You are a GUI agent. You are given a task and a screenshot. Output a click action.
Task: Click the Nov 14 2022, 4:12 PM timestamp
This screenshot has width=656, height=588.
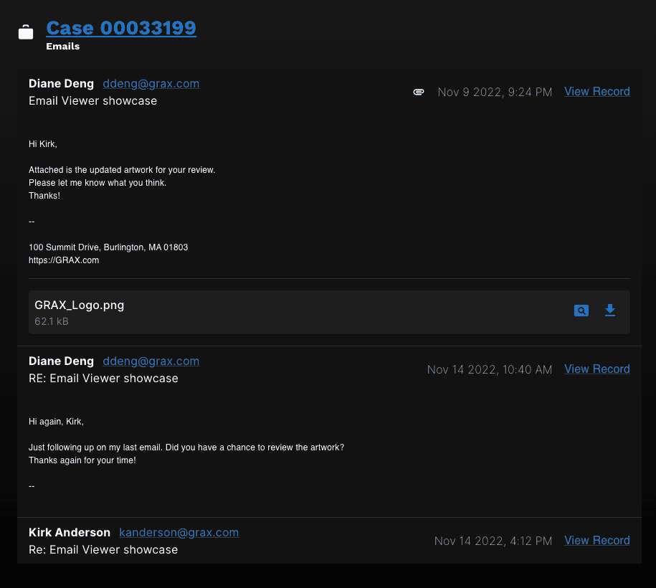click(493, 541)
